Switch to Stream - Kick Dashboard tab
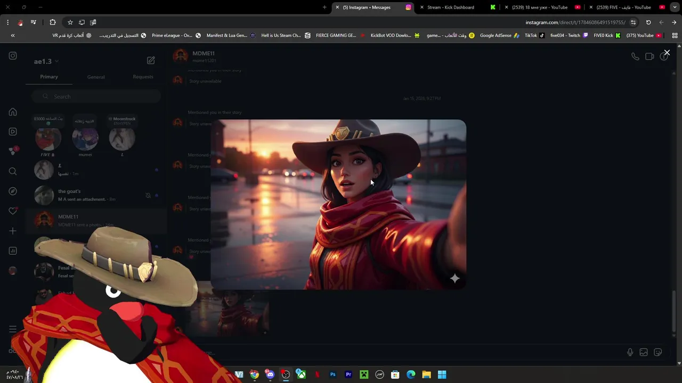 pos(456,7)
